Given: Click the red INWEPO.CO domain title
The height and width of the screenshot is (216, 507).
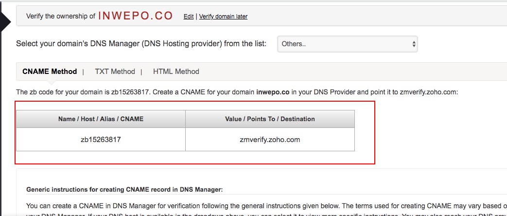Looking at the screenshot, I should 136,16.
